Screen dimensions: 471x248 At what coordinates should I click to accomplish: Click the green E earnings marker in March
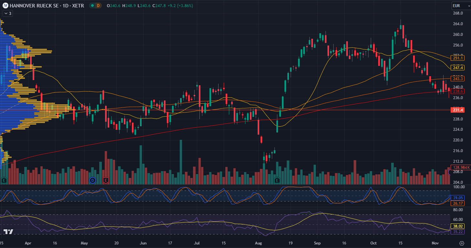[4, 180]
